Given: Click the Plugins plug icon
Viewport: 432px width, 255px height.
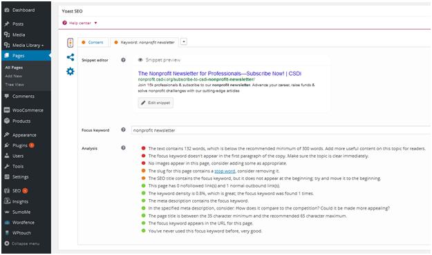Looking at the screenshot, I should (7, 145).
